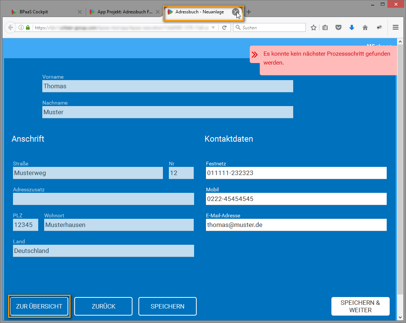Open the downloads arrow icon

coord(352,27)
